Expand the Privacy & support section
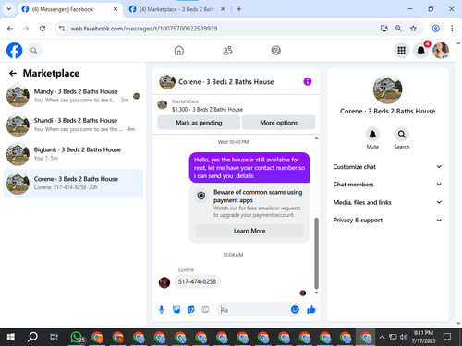462x346 pixels. click(387, 220)
